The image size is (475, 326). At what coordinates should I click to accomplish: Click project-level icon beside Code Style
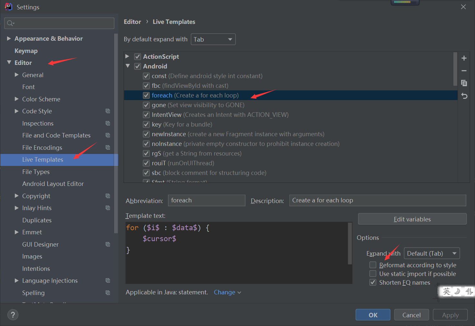(108, 111)
